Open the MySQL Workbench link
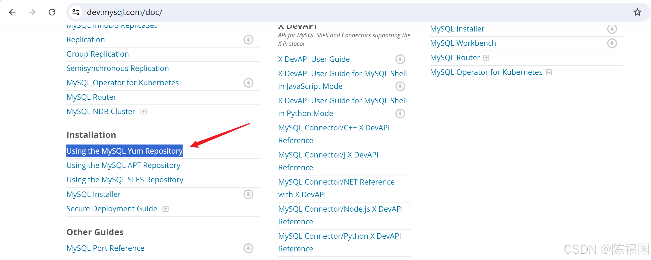651x260 pixels. pyautogui.click(x=463, y=43)
